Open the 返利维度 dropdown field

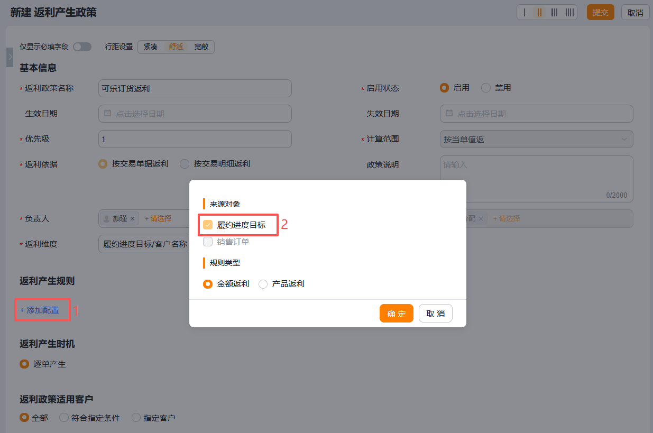coord(144,244)
